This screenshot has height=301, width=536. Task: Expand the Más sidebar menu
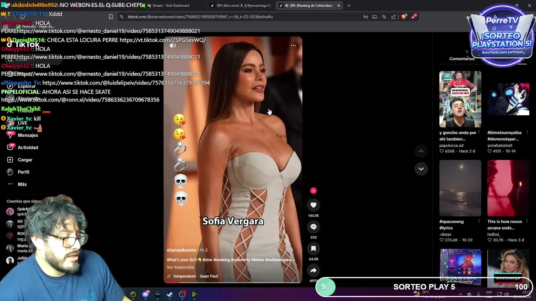pos(18,184)
